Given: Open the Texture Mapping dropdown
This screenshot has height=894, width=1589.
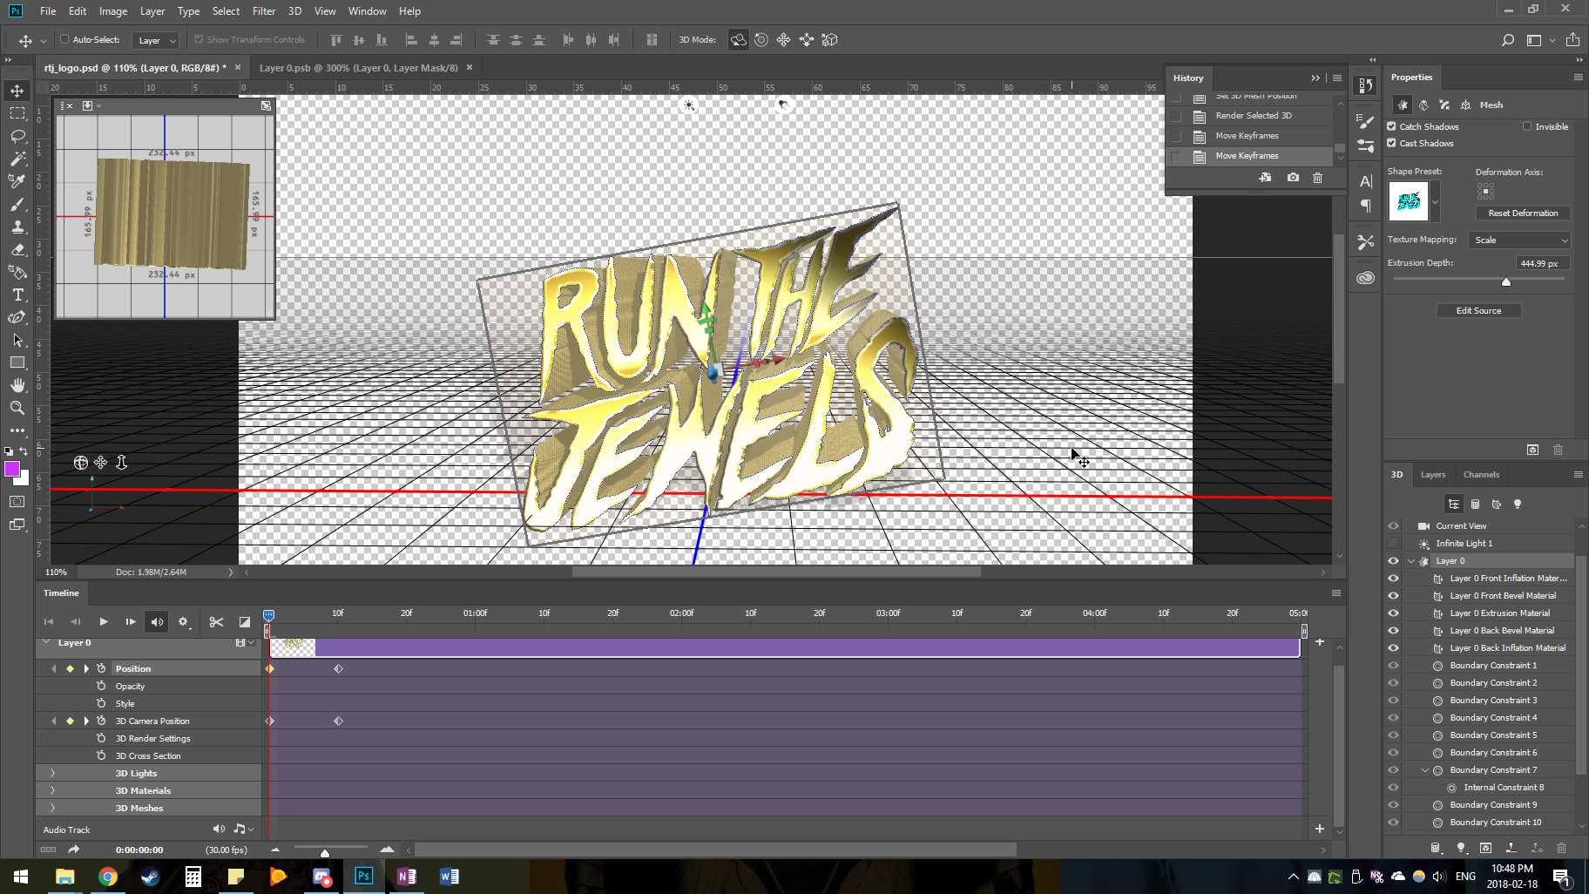Looking at the screenshot, I should point(1519,240).
